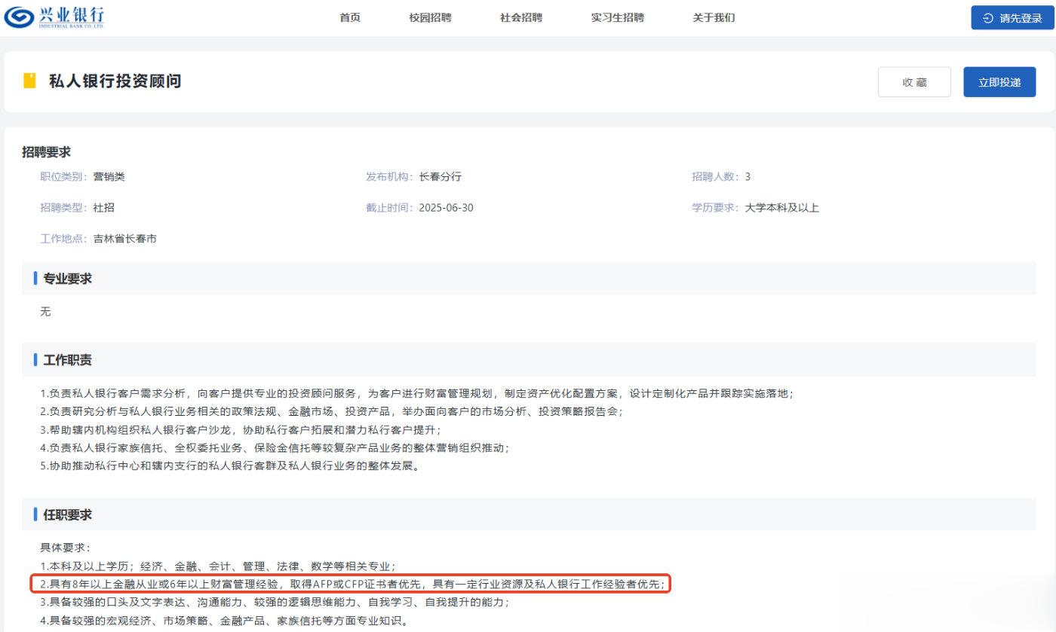Open the 社会招聘 navigation tab
The width and height of the screenshot is (1056, 632).
(x=520, y=17)
